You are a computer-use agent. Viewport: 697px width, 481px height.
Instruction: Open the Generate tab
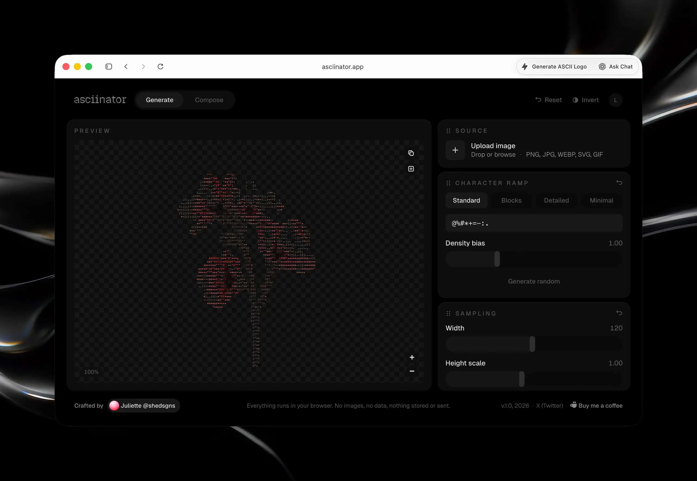160,100
